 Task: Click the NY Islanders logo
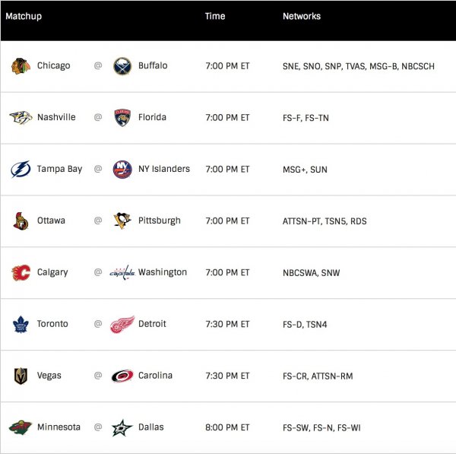(x=122, y=170)
